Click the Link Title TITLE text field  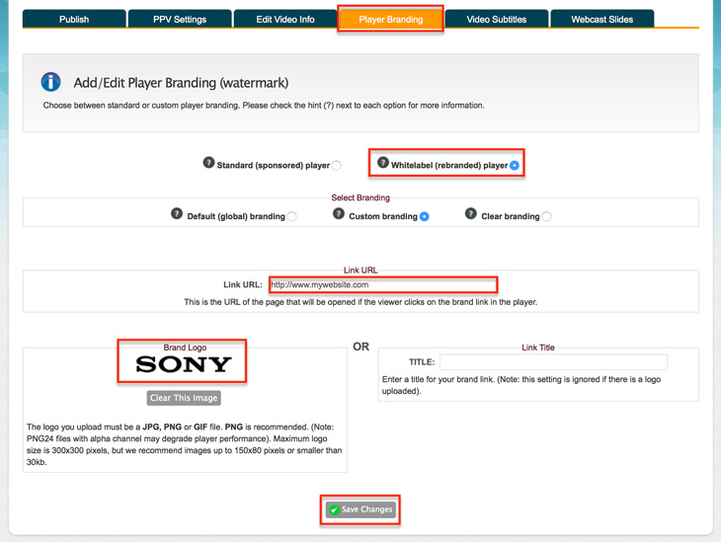[x=554, y=362]
